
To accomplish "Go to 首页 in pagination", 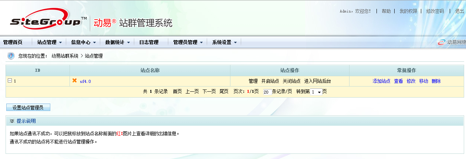I will click(x=177, y=91).
